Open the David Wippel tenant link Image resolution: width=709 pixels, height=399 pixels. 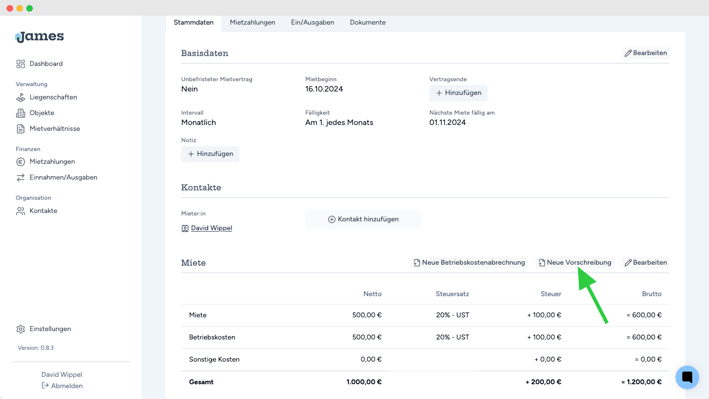point(211,228)
